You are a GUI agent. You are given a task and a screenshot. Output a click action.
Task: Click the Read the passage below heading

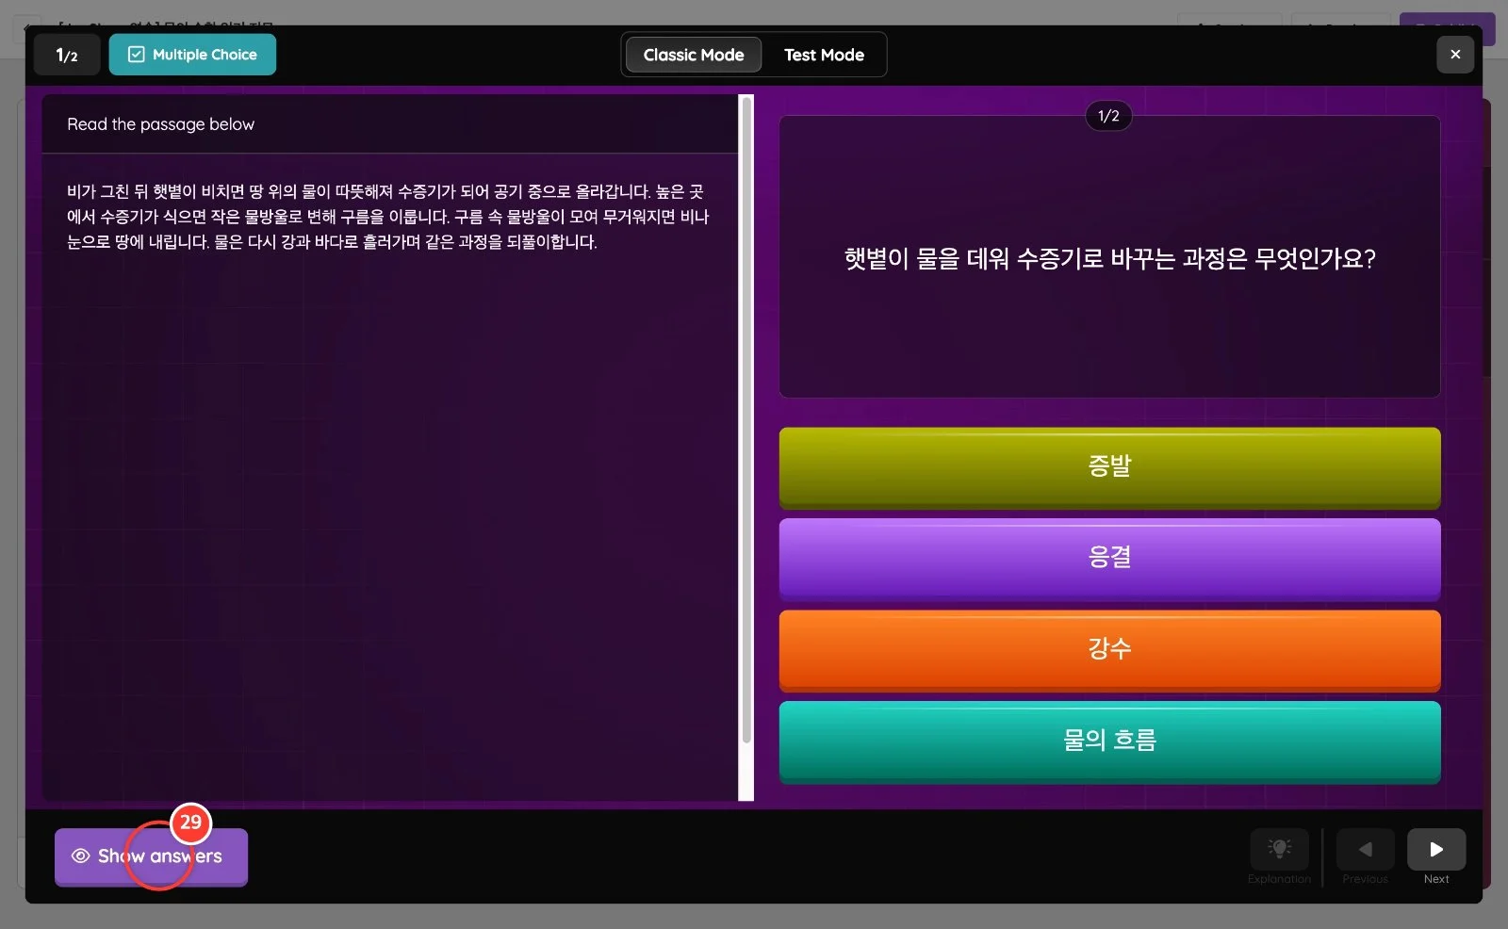[161, 124]
